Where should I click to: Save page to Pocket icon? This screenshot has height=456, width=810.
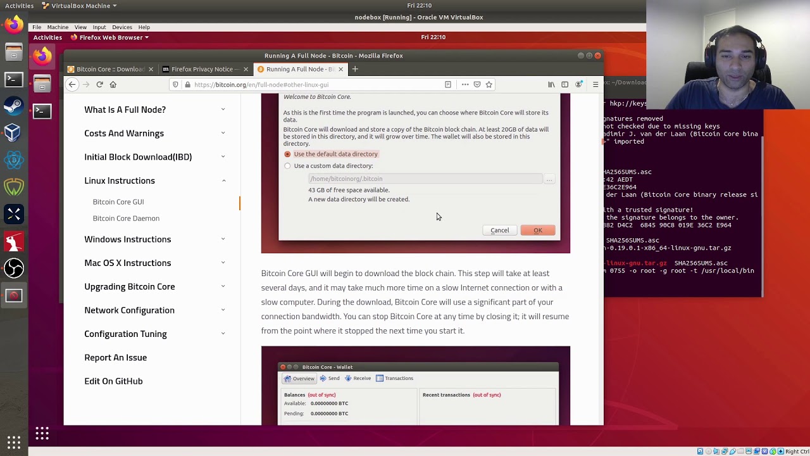pyautogui.click(x=477, y=84)
